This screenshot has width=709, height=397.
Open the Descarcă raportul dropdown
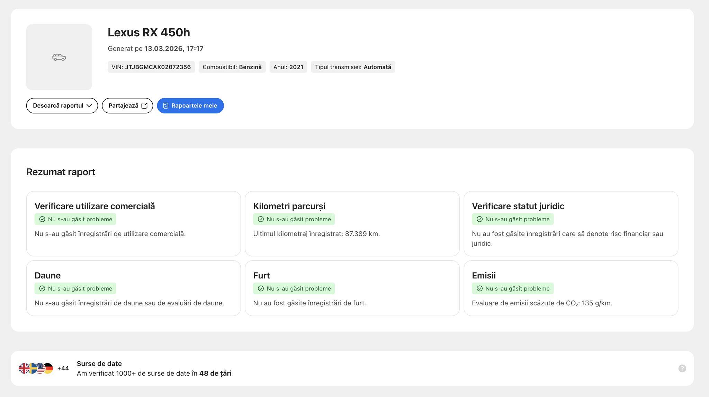coord(58,105)
